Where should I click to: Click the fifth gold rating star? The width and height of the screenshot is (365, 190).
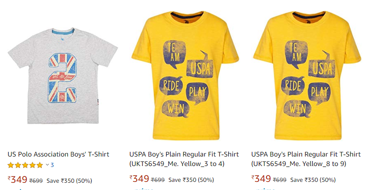pyautogui.click(x=40, y=165)
